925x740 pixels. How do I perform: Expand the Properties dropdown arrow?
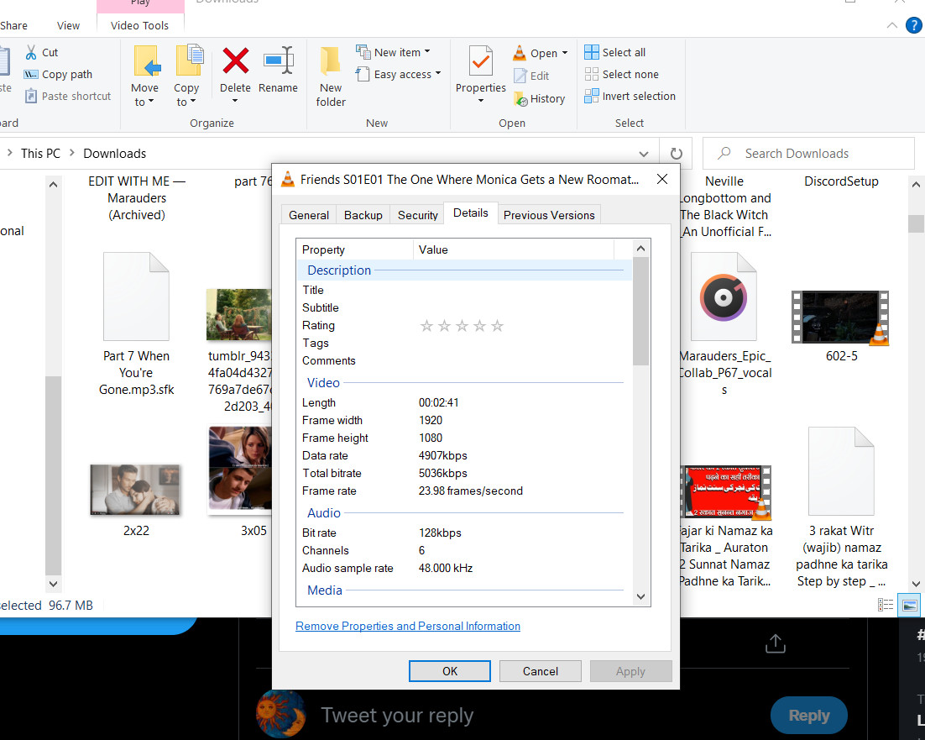[x=481, y=101]
